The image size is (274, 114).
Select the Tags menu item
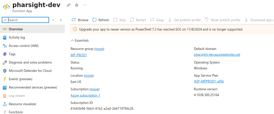pyautogui.click(x=12, y=54)
